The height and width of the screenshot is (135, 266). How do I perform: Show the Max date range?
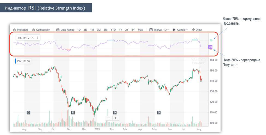pos(140,30)
